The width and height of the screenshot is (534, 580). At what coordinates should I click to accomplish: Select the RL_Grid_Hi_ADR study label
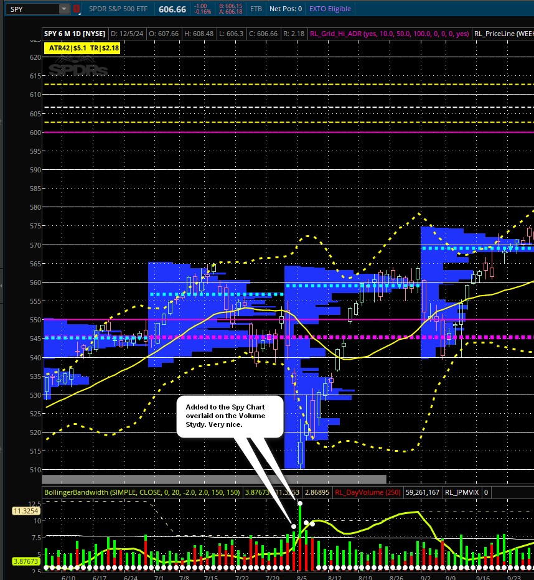[389, 34]
